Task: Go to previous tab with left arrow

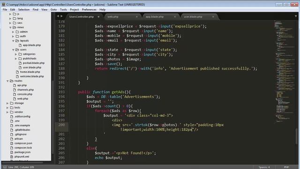Action: tap(58, 16)
